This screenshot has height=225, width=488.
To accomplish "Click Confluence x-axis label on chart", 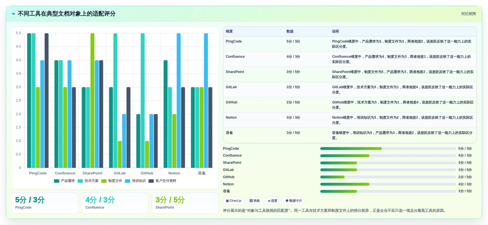I will 65,173.
